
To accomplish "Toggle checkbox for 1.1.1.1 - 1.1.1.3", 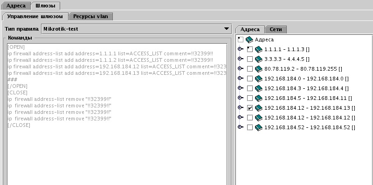I will pos(250,49).
